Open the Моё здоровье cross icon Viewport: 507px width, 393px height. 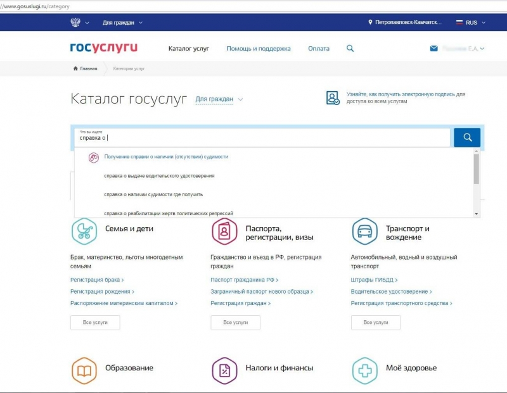[365, 371]
